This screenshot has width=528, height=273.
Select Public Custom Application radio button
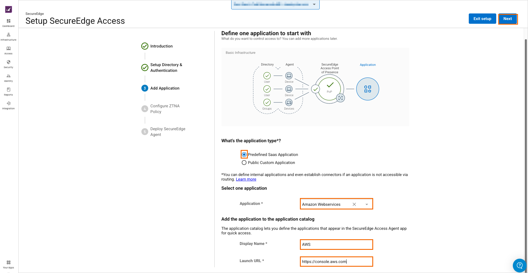pyautogui.click(x=244, y=163)
